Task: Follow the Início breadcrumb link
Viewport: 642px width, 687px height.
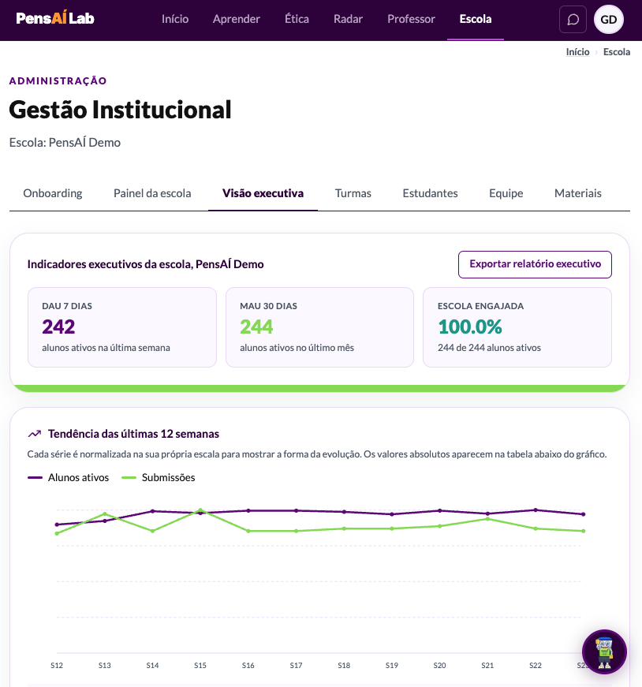Action: pyautogui.click(x=577, y=52)
